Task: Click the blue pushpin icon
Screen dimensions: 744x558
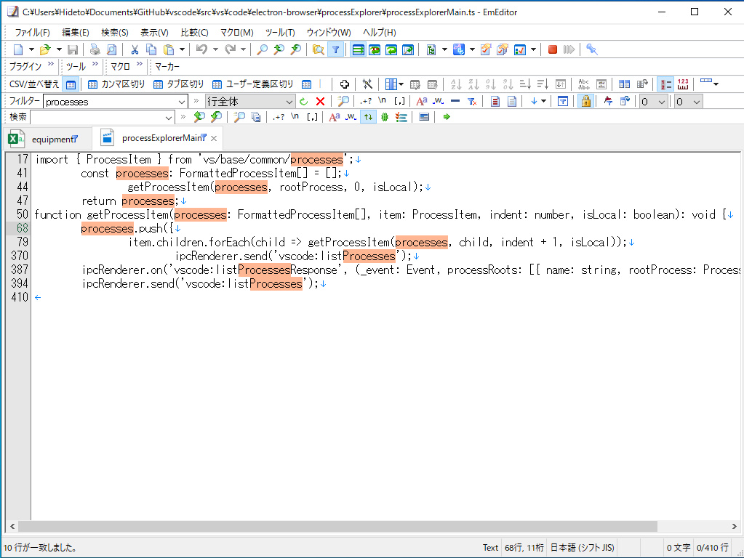Action: 592,49
